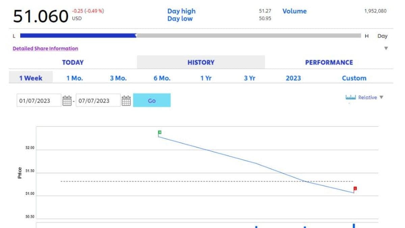Click the 50.50 price axis label

(30, 217)
